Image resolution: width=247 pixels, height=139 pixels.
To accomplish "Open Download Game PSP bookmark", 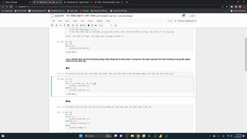I will (37, 11).
